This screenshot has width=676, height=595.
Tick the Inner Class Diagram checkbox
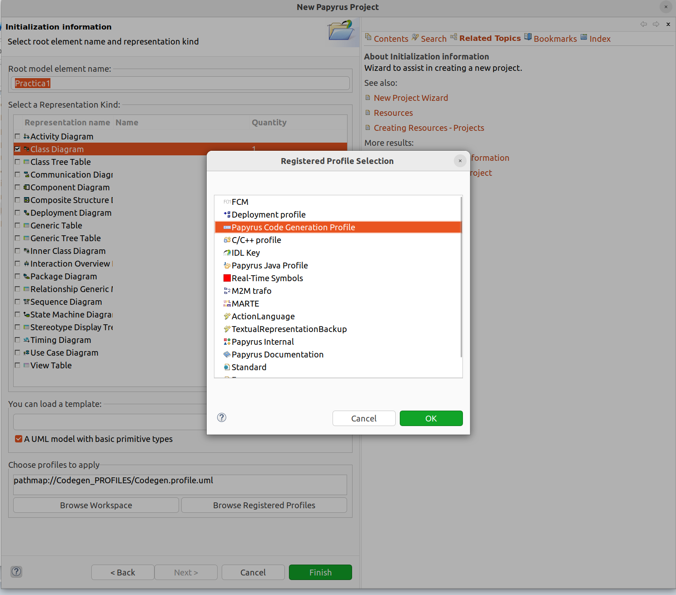(x=17, y=251)
